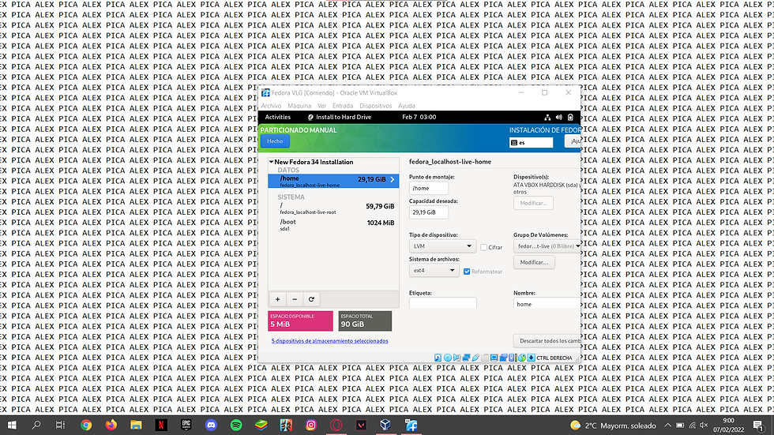The height and width of the screenshot is (435, 774).
Task: Open Opera browser from the taskbar
Action: 336,426
